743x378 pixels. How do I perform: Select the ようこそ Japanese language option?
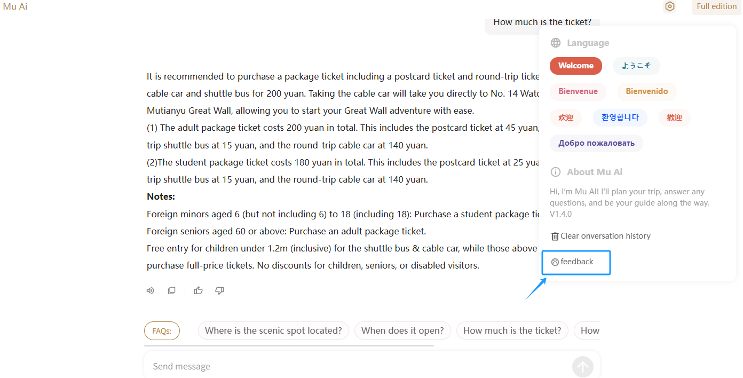click(x=636, y=66)
